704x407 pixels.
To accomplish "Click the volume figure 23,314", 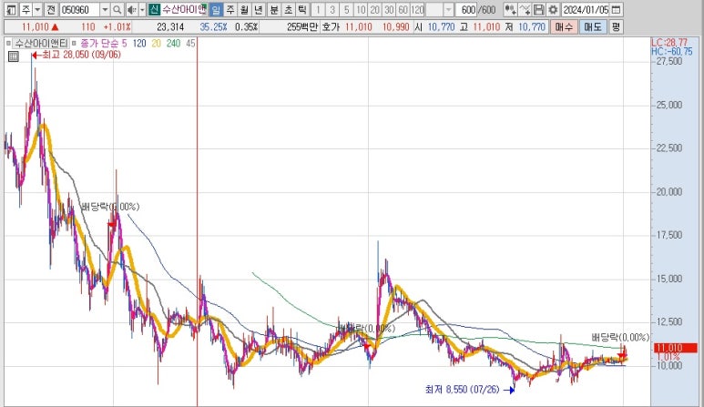I will [170, 27].
